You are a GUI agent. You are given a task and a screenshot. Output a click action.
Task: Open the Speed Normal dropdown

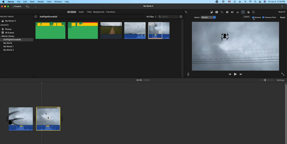pos(208,18)
